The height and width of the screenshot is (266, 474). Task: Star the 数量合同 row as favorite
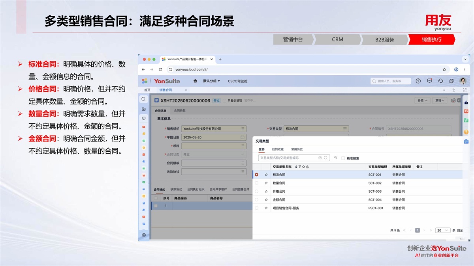point(266,183)
